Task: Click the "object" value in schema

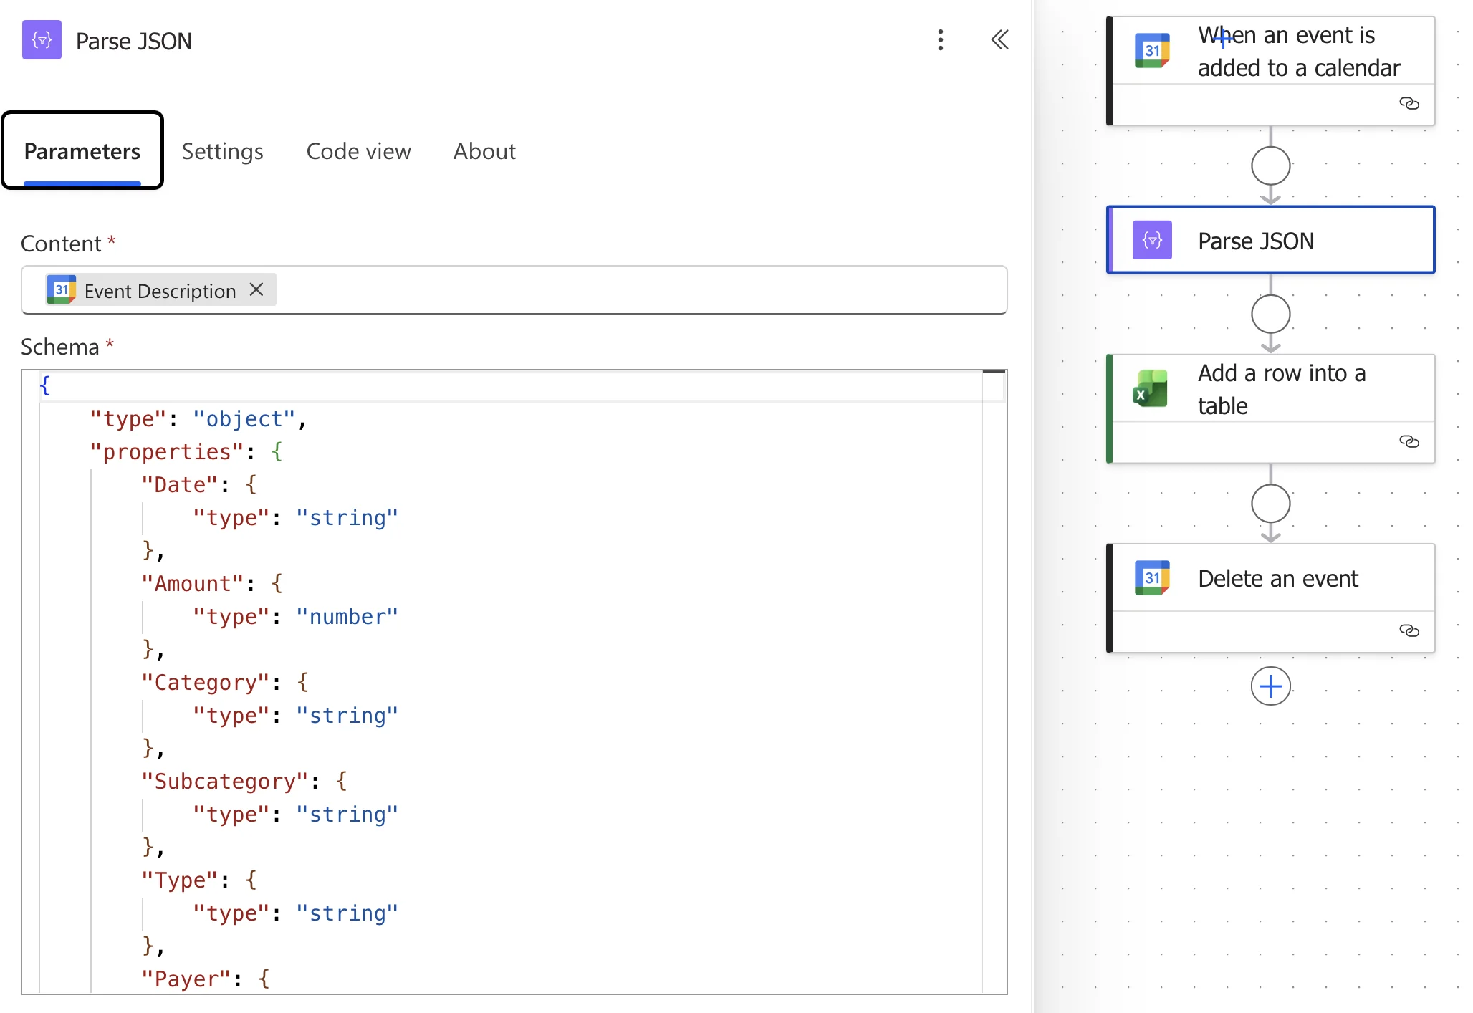Action: (244, 419)
